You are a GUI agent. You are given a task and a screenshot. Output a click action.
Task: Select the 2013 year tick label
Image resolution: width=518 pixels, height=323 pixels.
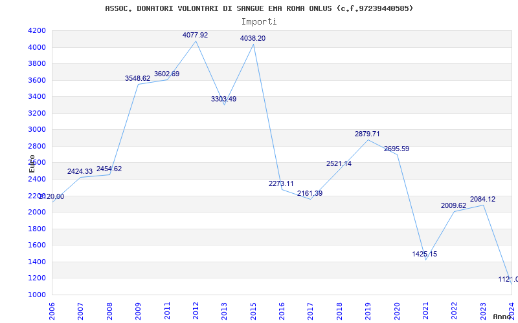tap(224, 311)
